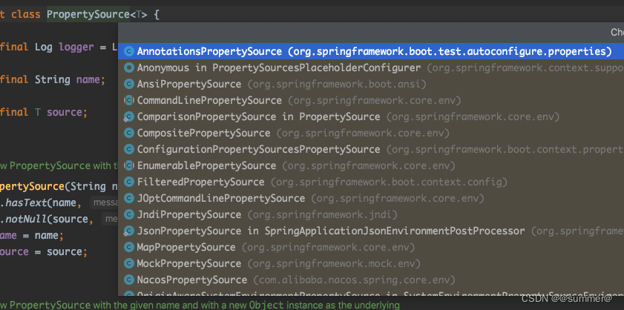Click the class icon beside AnnotationsPropertySource
This screenshot has height=310, width=624.
coord(128,51)
